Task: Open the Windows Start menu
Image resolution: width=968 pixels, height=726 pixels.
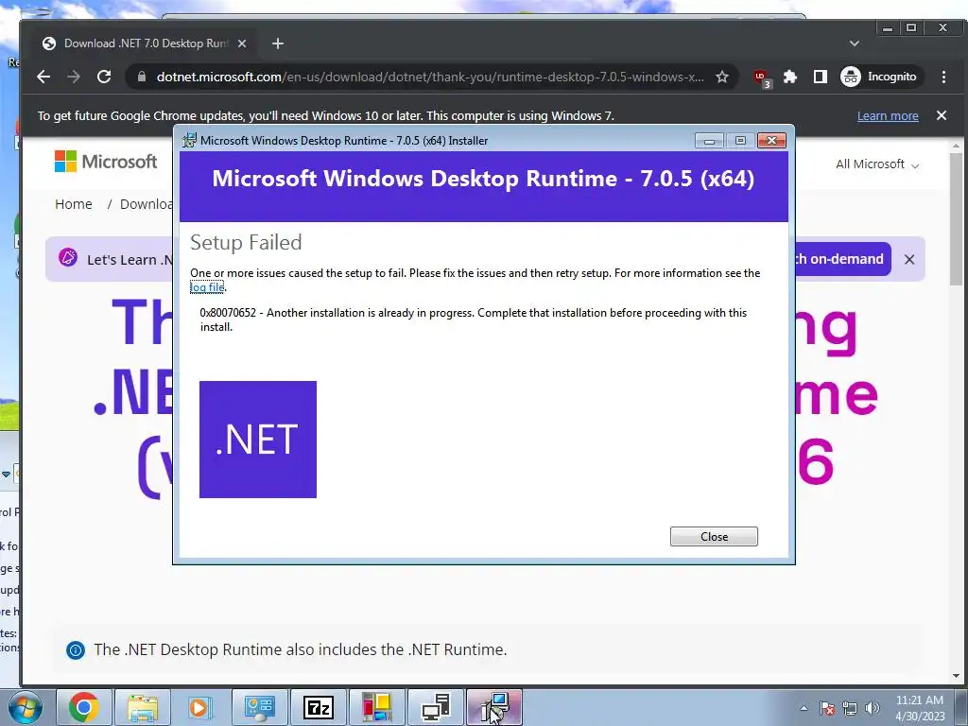Action: click(26, 707)
